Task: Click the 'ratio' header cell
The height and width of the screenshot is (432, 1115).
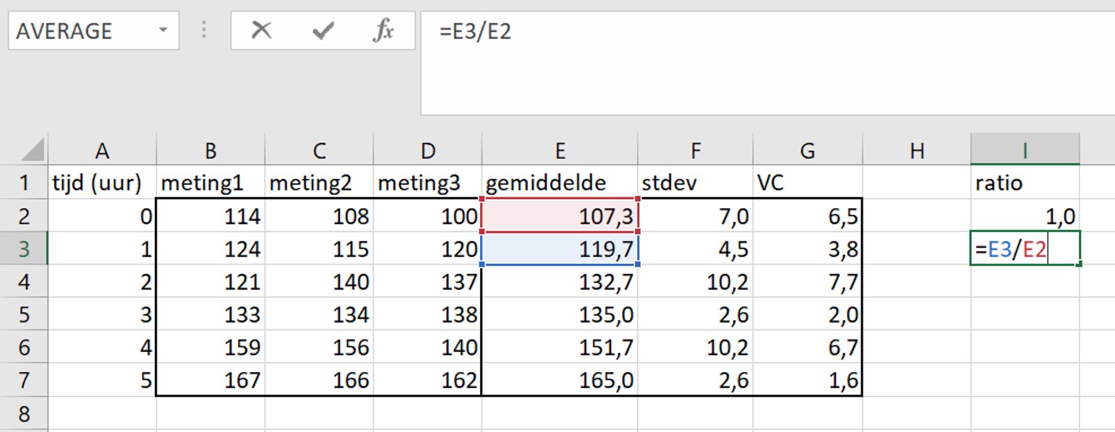Action: 1025,183
